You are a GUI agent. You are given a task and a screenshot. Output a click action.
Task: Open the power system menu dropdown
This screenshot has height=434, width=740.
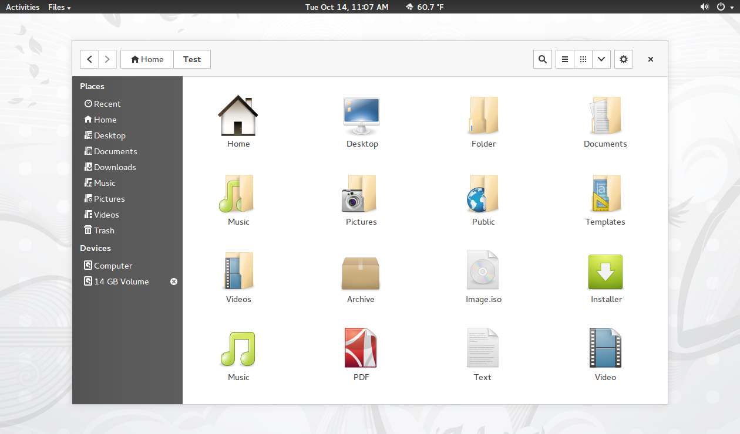(x=725, y=7)
